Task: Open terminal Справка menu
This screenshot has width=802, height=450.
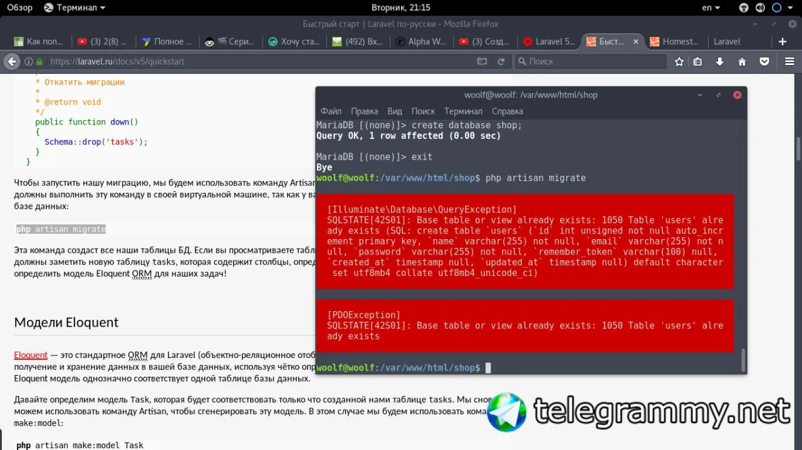Action: tap(508, 111)
